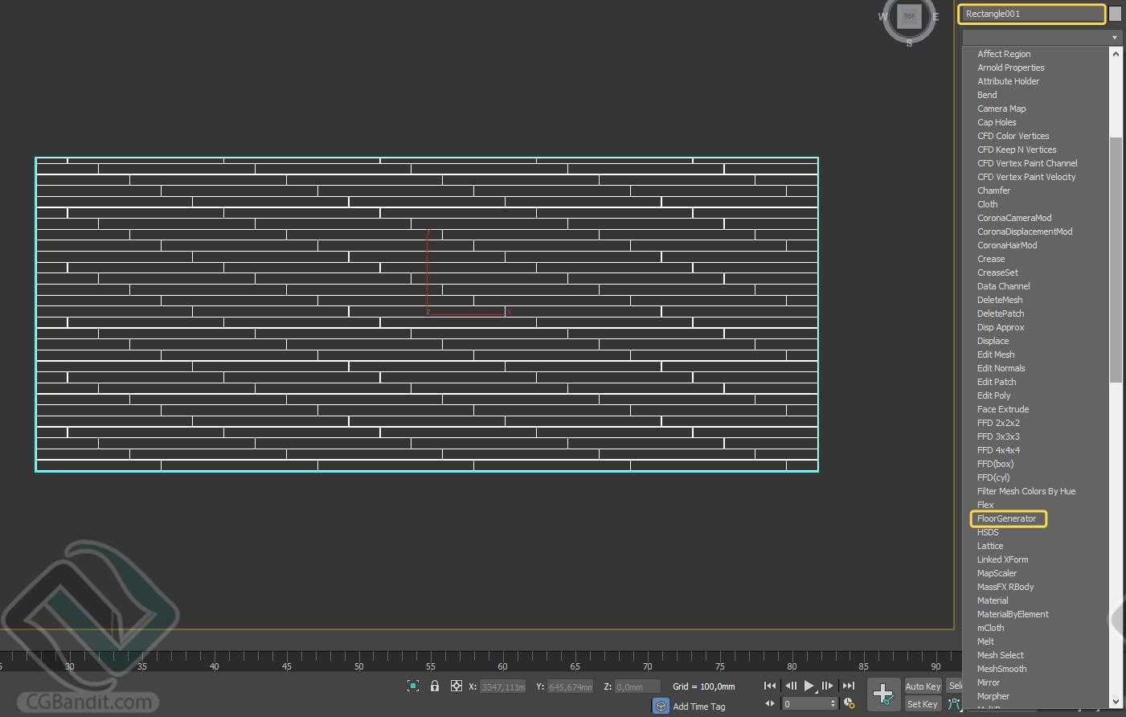
Task: Choose Edit Poly modifier in the list
Action: [x=993, y=395]
